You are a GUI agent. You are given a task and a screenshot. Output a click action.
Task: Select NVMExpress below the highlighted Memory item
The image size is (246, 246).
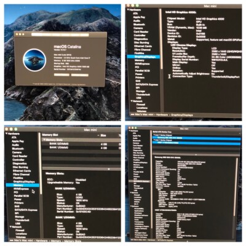(21, 189)
